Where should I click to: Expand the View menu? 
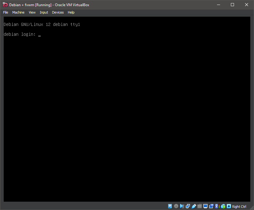coord(32,12)
